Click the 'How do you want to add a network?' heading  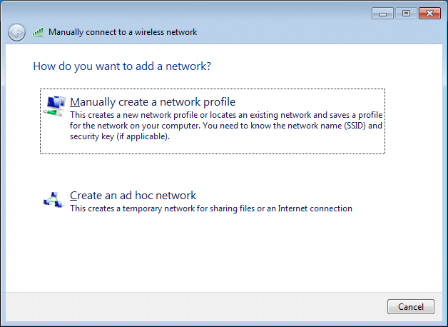click(x=122, y=66)
